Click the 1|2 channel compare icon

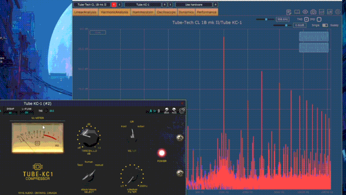pyautogui.click(x=322, y=12)
